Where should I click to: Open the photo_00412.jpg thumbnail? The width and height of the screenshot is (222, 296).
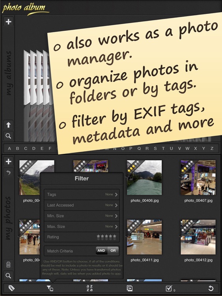[198, 237]
